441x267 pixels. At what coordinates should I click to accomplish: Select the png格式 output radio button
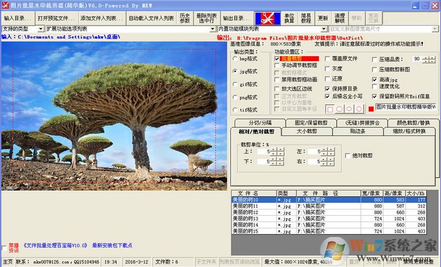coord(236,97)
